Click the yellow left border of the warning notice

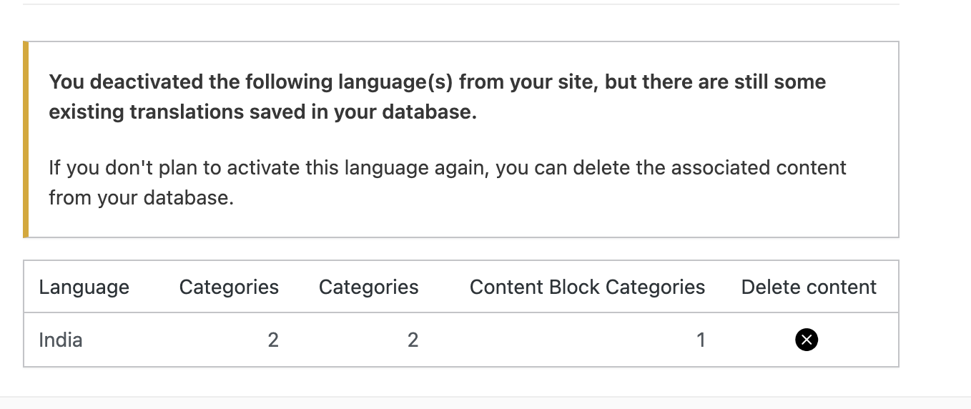pos(26,139)
